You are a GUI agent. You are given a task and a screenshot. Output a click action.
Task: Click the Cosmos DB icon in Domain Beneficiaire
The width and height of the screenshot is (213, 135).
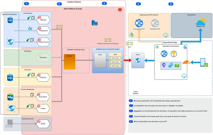(x=12, y=108)
